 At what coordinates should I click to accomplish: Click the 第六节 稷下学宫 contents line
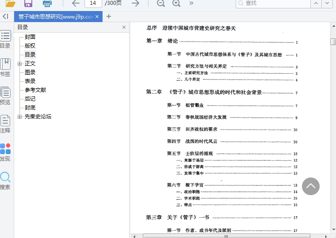tap(232, 185)
